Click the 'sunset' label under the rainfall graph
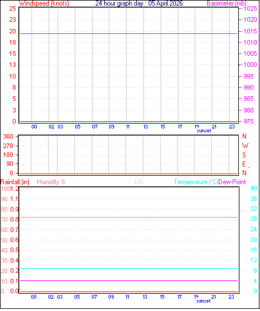The width and height of the screenshot is (260, 311). pos(203,301)
